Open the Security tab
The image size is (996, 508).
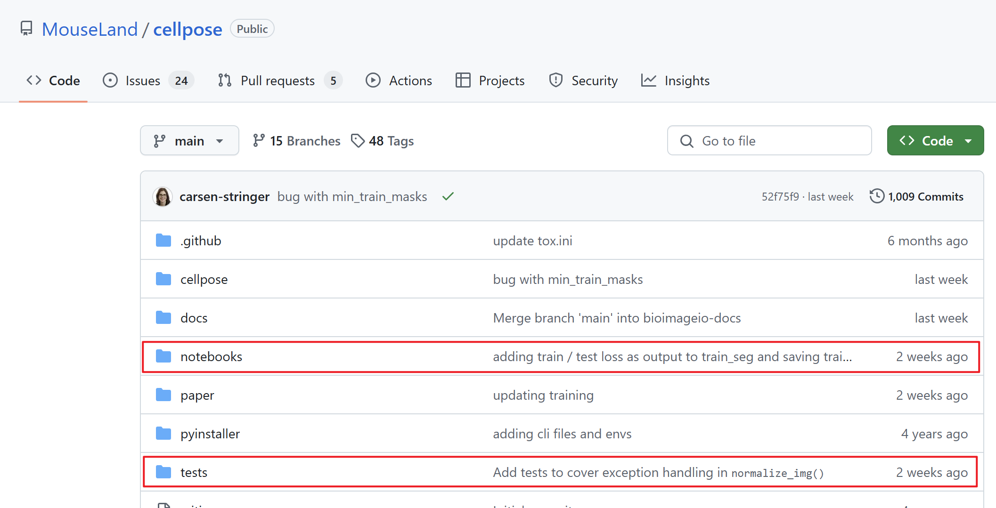583,81
